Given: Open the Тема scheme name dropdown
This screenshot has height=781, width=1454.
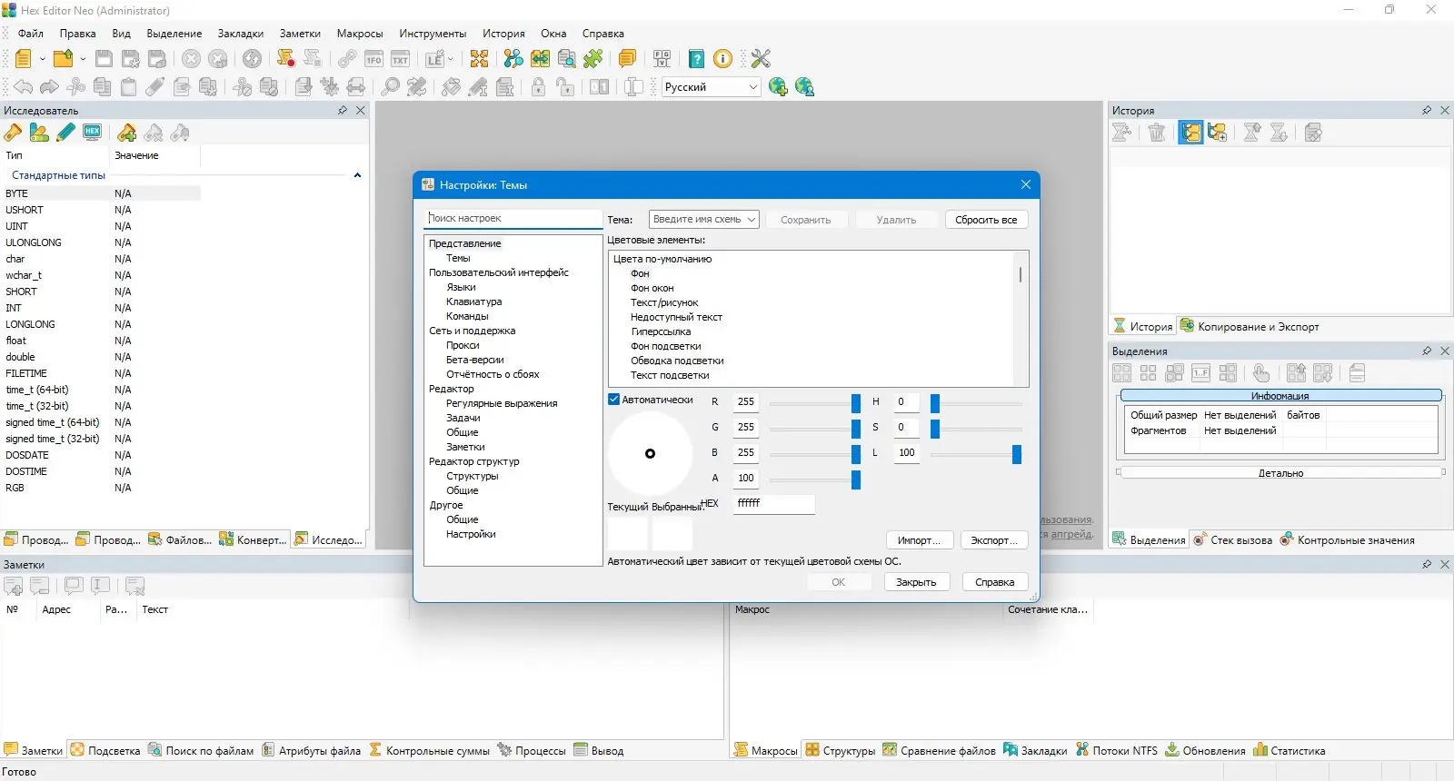Looking at the screenshot, I should coord(704,220).
